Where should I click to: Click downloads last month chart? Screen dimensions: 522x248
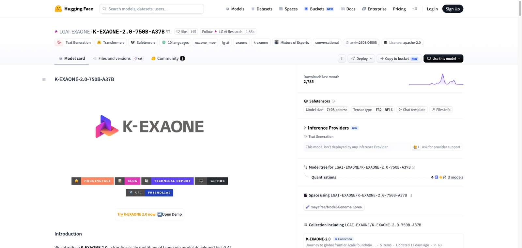click(436, 79)
